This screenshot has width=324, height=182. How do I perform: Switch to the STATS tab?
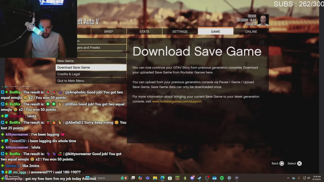coord(144,32)
